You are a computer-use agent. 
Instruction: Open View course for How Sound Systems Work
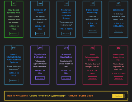pyautogui.click(x=14, y=34)
